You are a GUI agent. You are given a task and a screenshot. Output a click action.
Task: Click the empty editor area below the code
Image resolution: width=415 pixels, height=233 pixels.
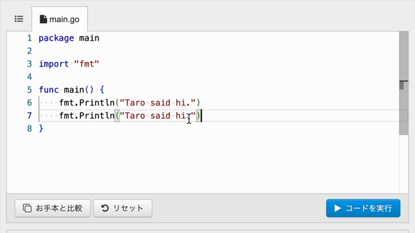(203, 164)
